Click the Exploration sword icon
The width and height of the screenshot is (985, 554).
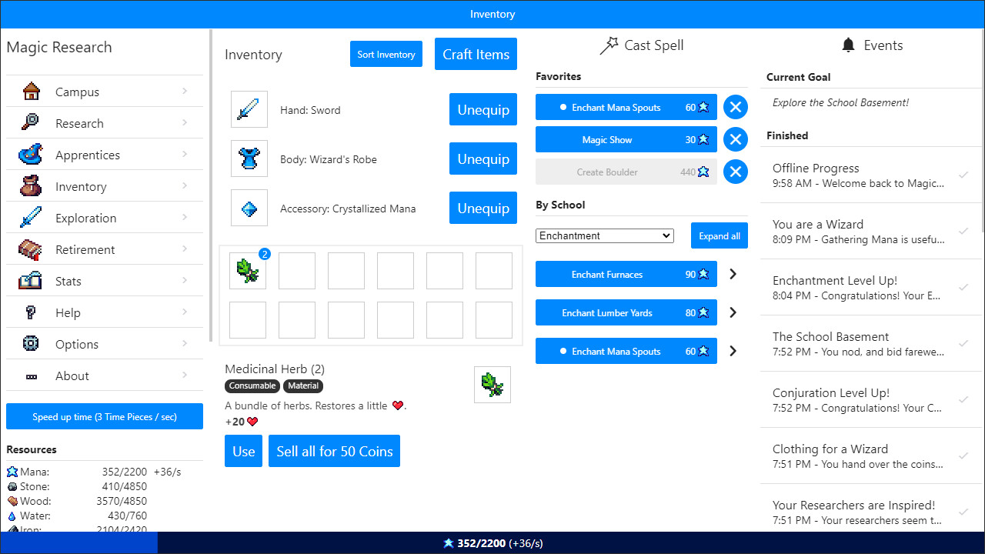click(30, 216)
